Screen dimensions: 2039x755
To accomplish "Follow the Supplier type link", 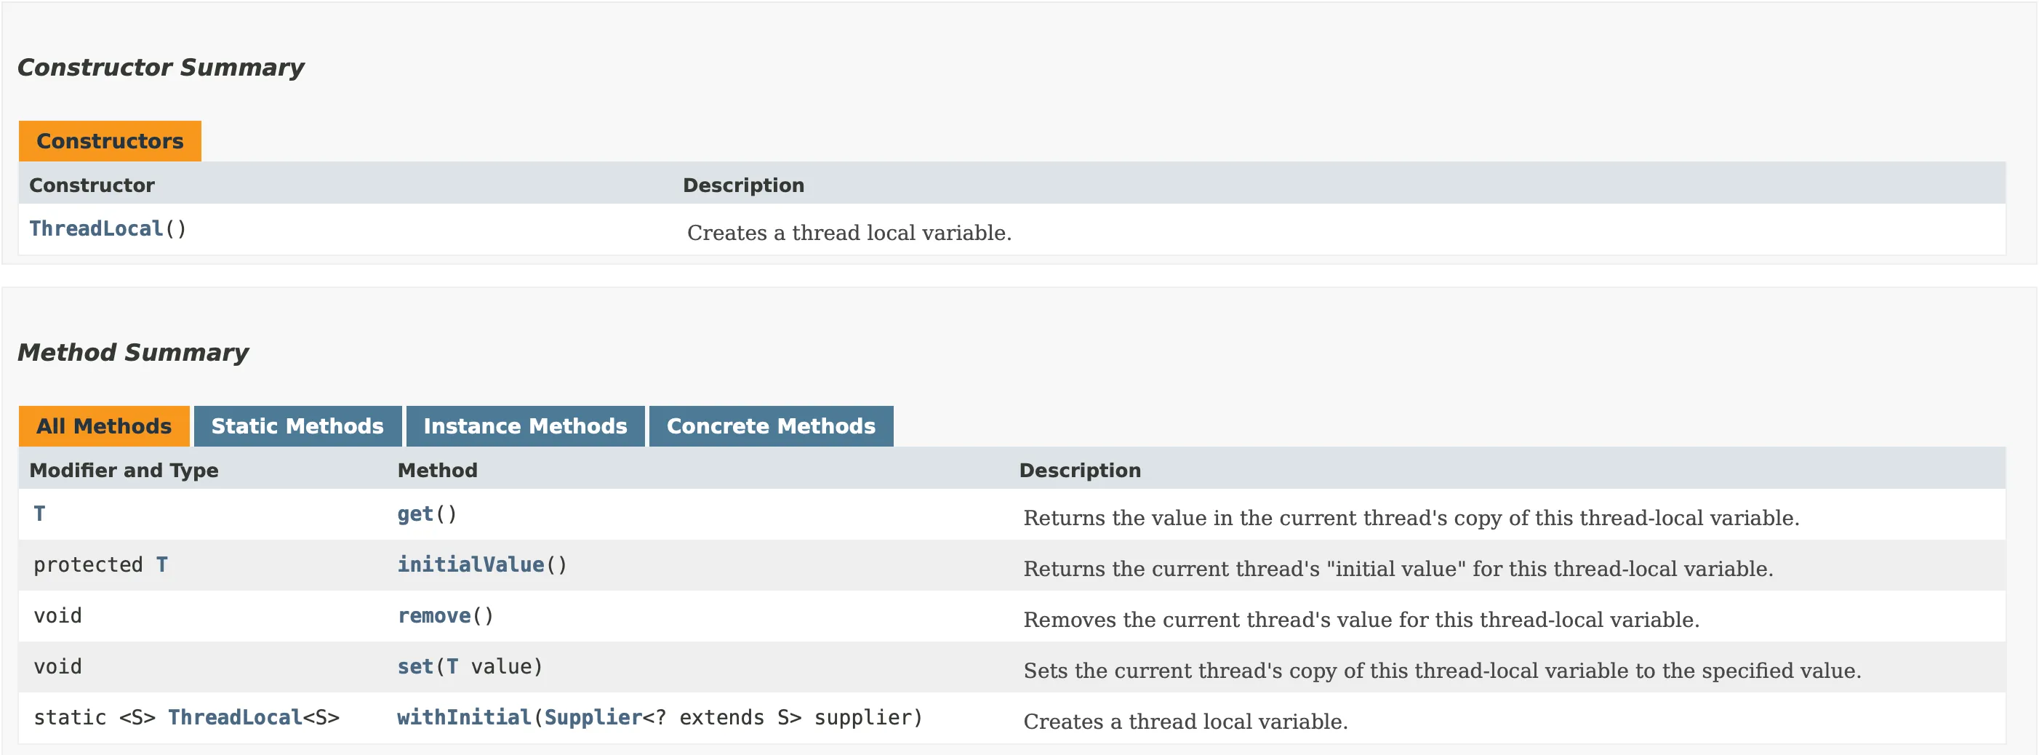I will click(x=592, y=717).
